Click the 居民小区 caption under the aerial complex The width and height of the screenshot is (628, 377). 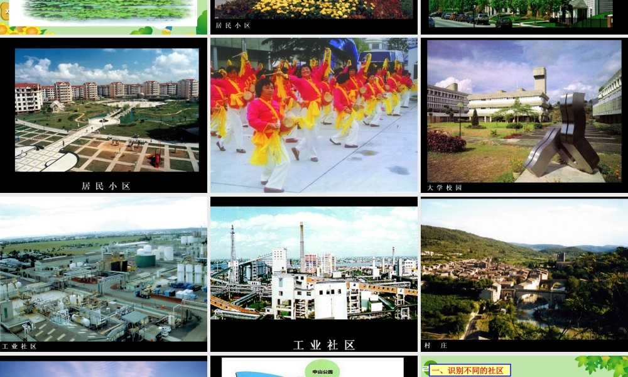tap(106, 186)
